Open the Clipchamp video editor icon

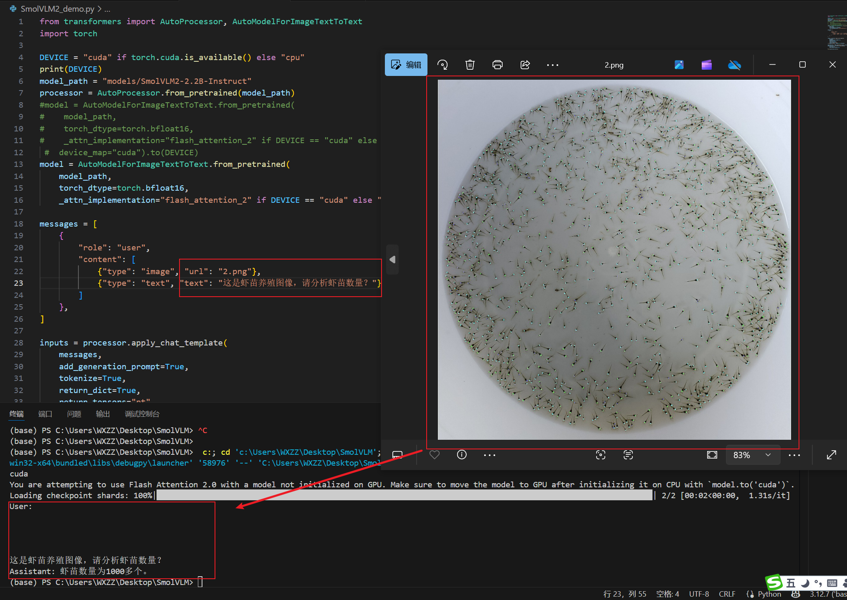click(x=706, y=65)
